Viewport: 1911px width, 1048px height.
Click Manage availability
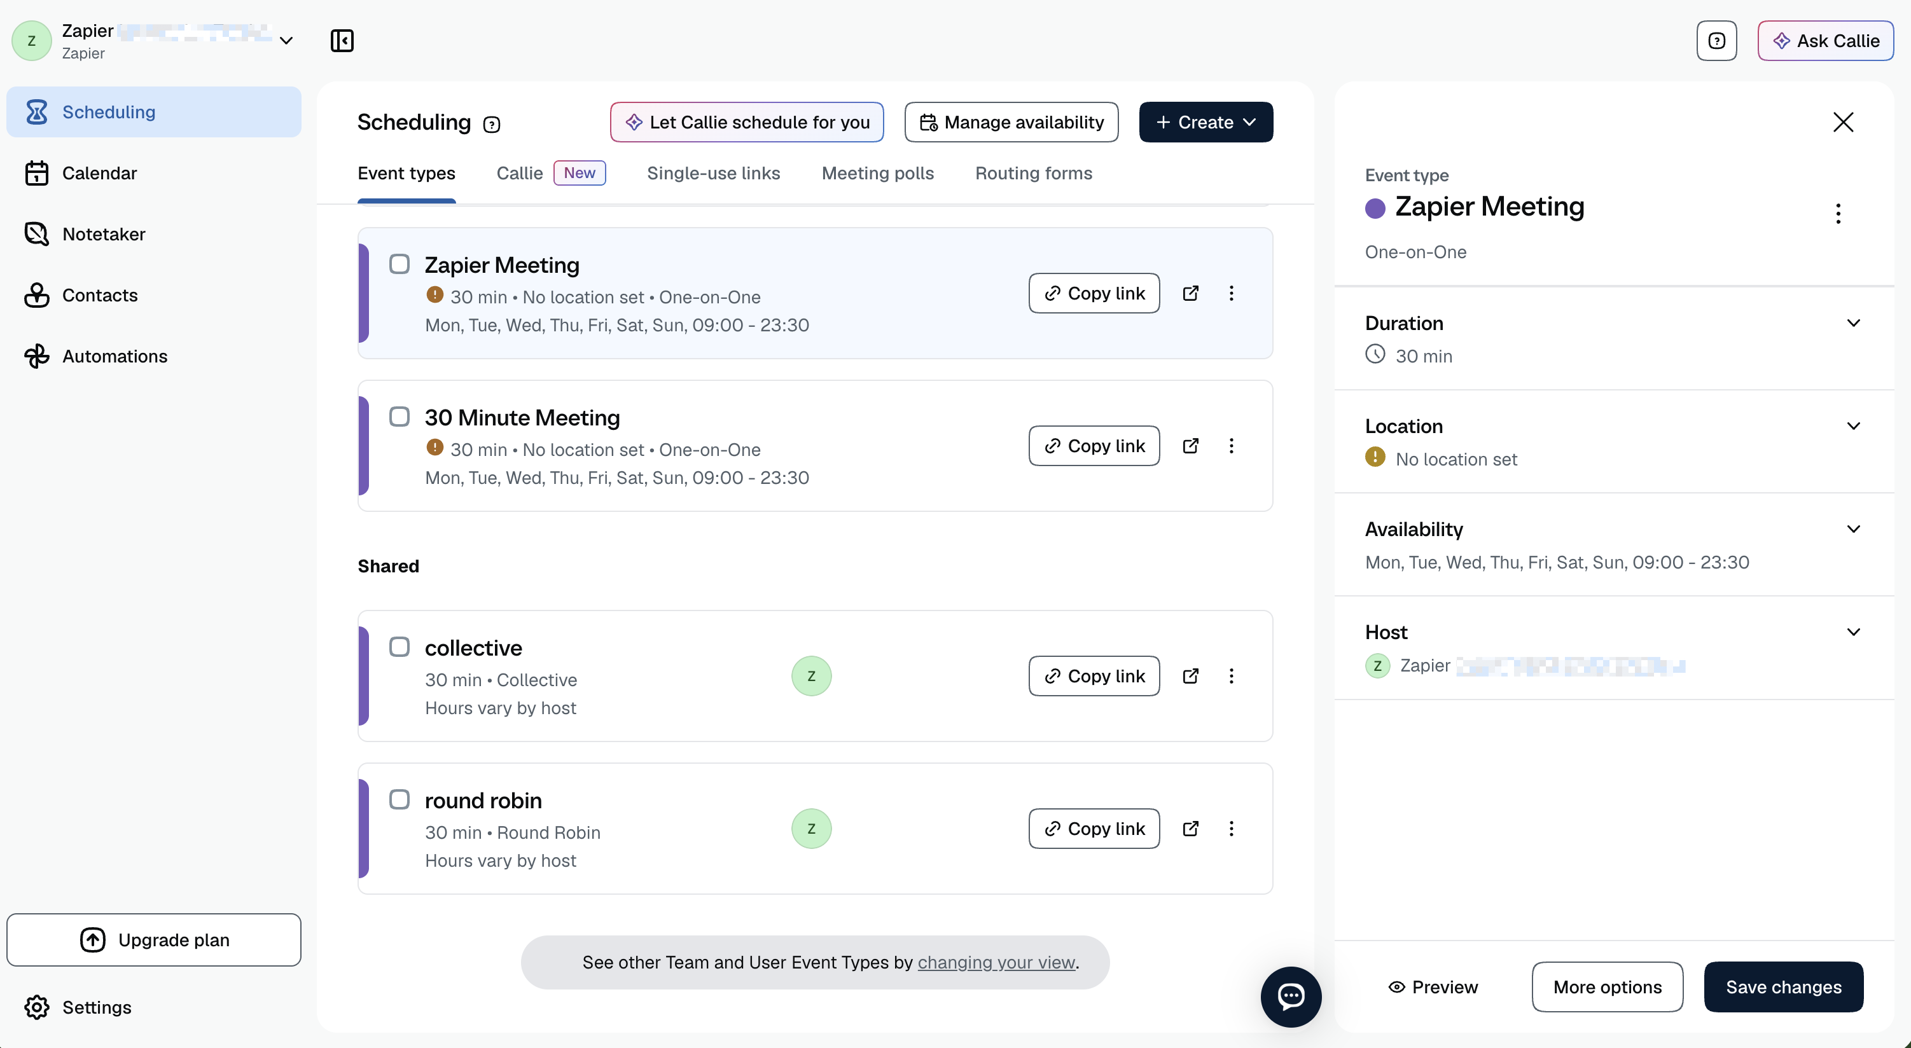pyautogui.click(x=1011, y=122)
